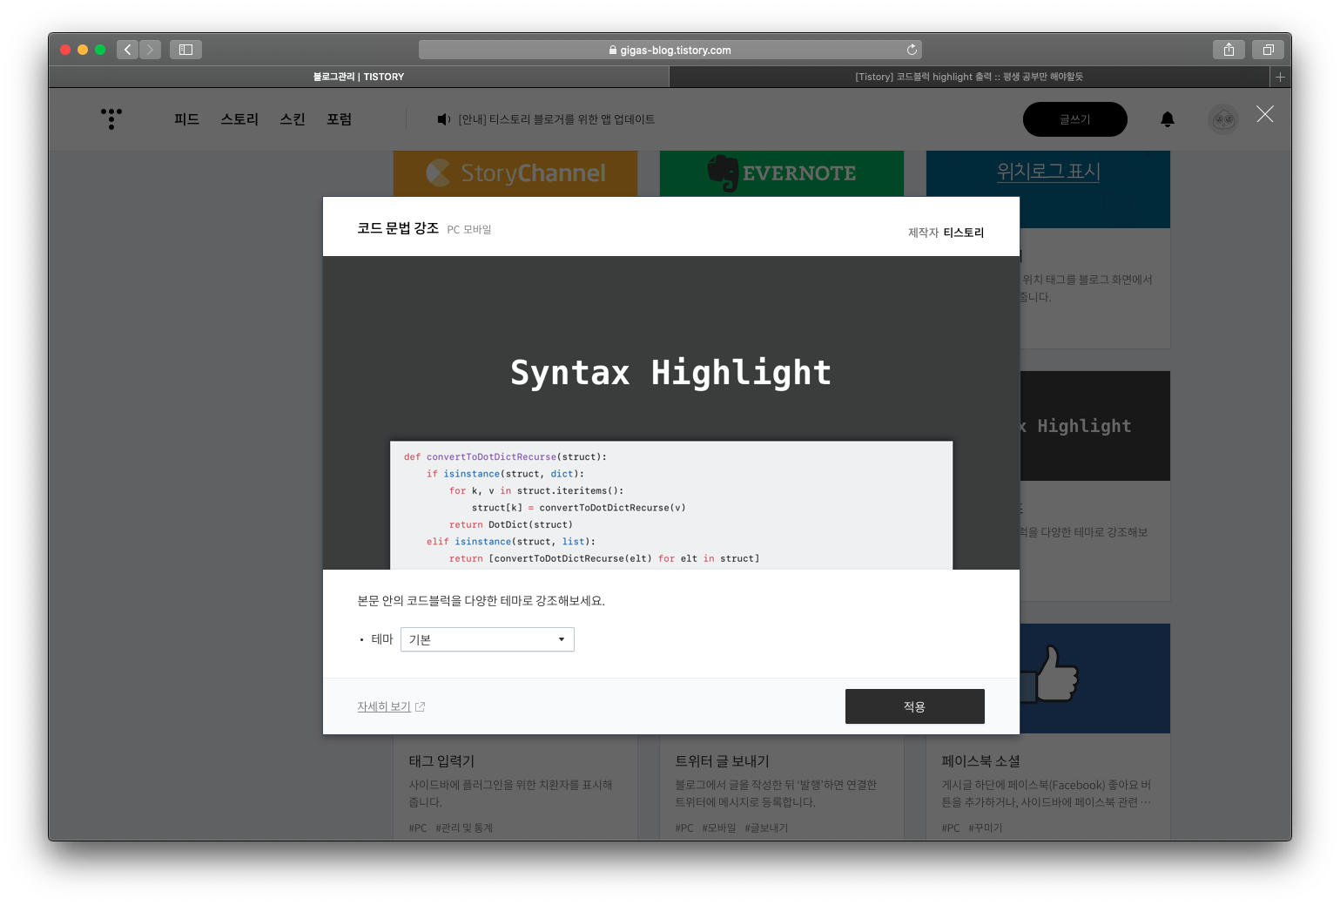
Task: Click the external link icon beside 자세히 보기
Action: click(421, 706)
